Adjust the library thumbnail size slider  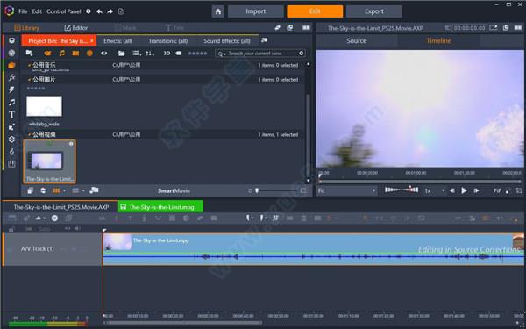click(257, 190)
